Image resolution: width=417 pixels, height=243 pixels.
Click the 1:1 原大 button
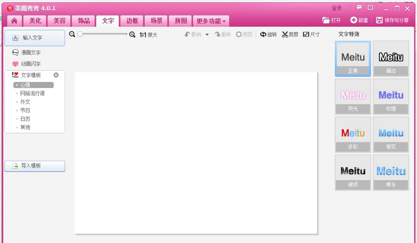148,35
